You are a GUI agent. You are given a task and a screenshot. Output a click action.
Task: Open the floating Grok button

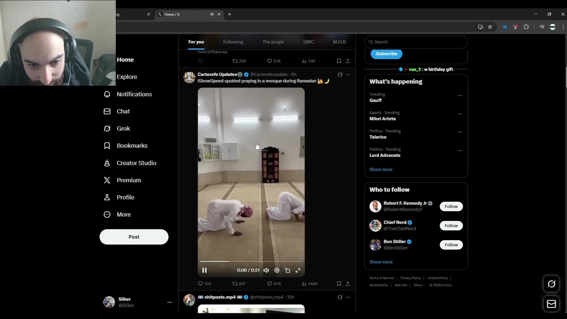tap(551, 284)
